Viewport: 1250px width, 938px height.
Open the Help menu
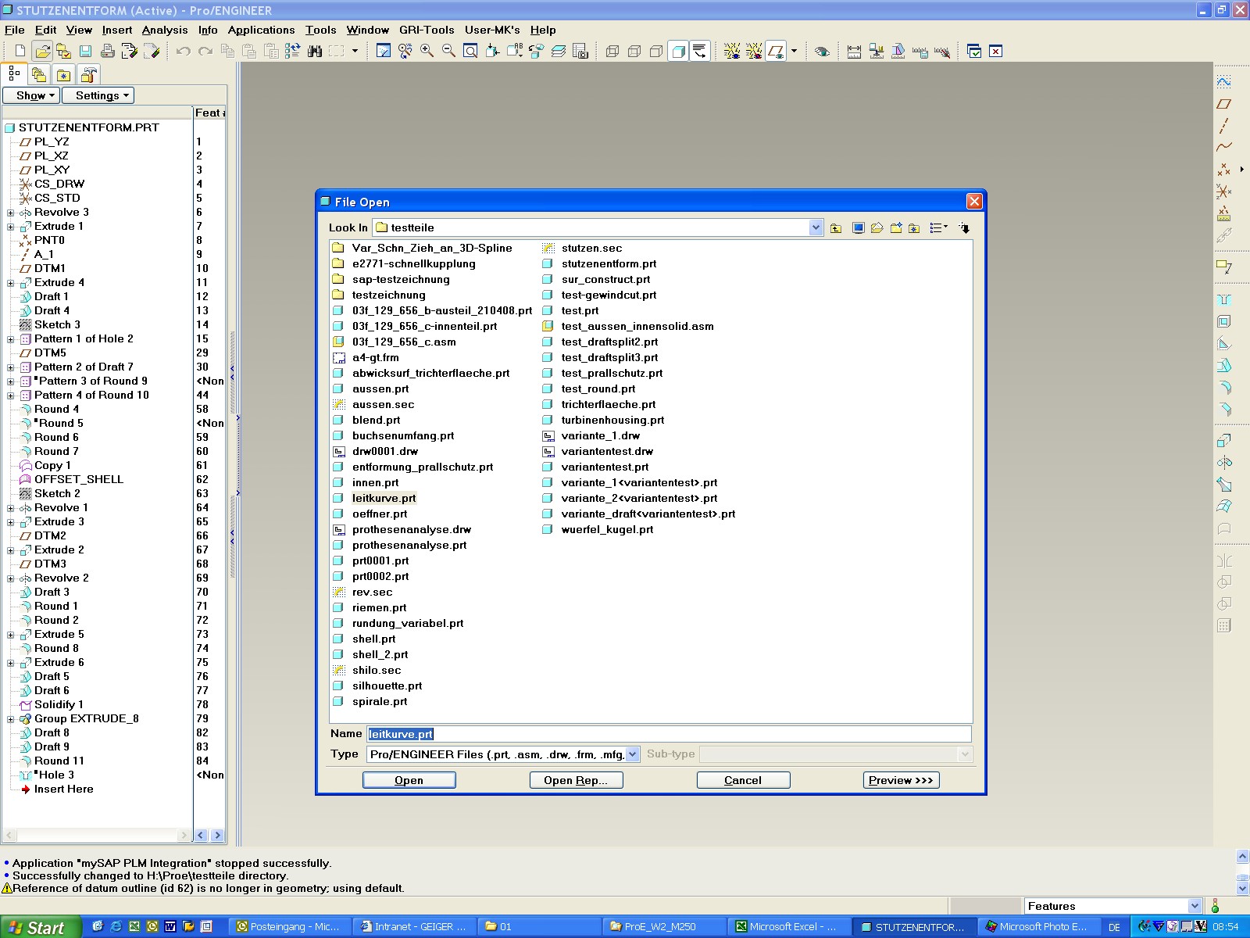click(543, 30)
